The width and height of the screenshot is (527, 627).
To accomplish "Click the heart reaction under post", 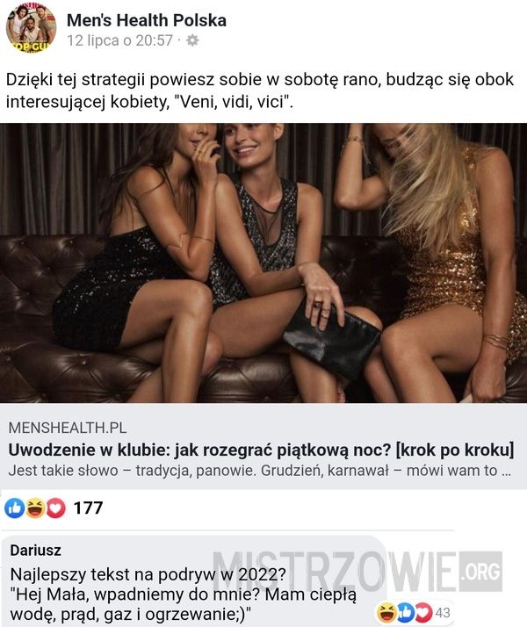I will pos(55,508).
